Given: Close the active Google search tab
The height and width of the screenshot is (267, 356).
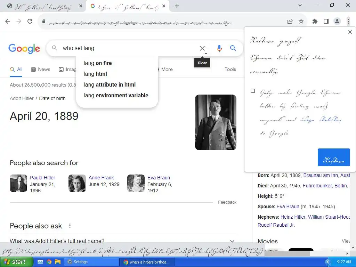Looking at the screenshot, I should point(164,6).
